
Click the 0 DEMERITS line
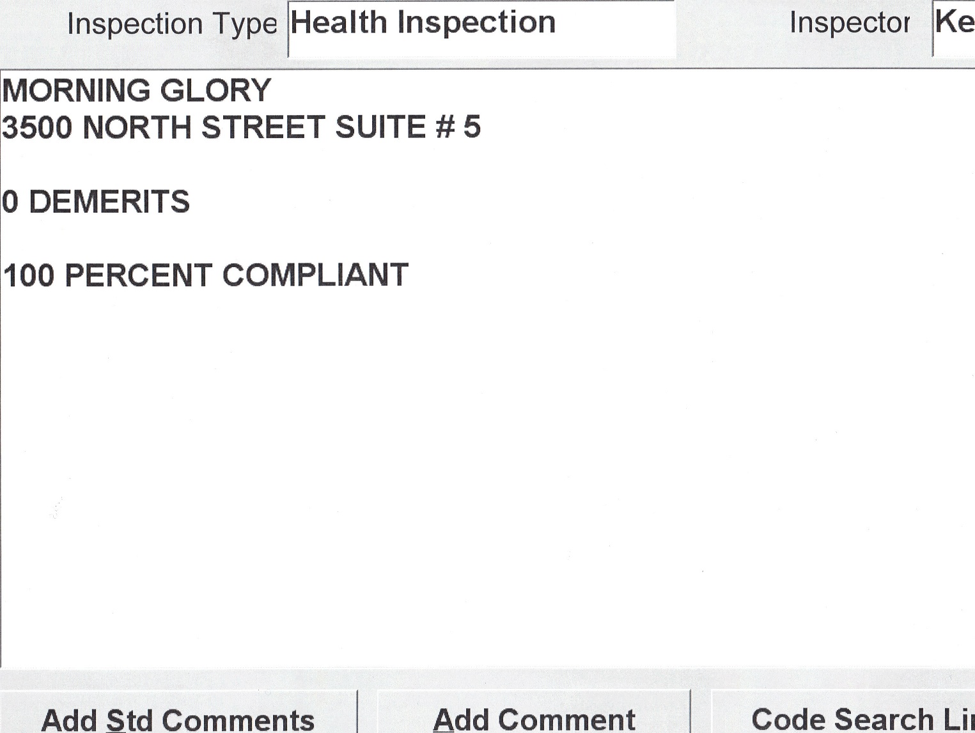pyautogui.click(x=96, y=202)
